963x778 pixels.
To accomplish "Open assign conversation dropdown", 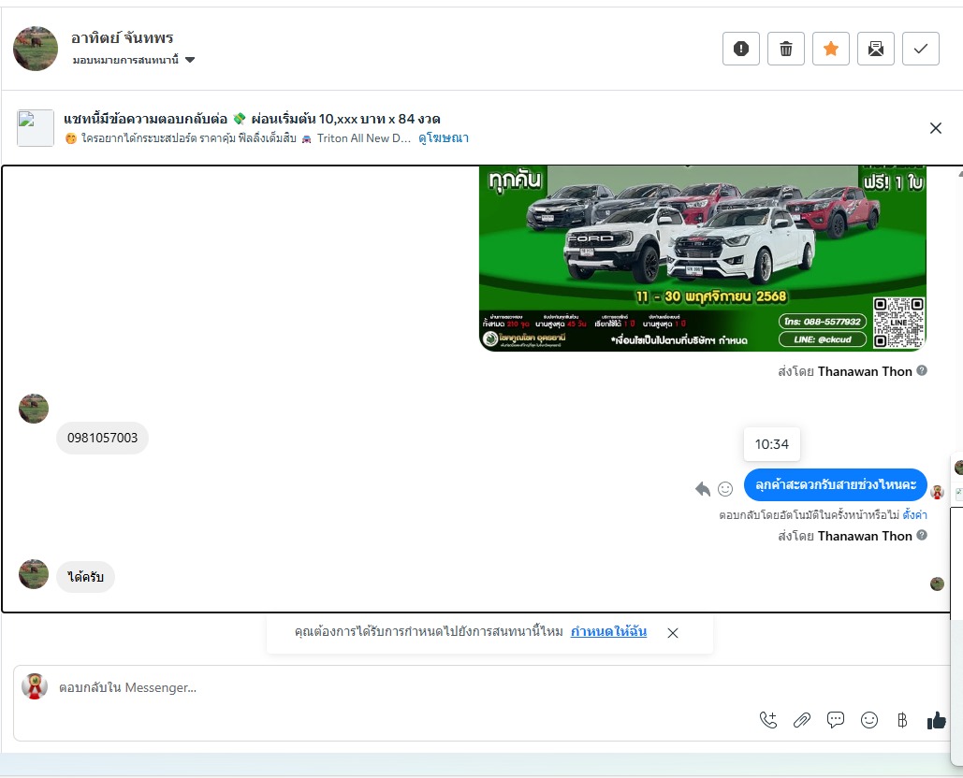I will tap(133, 60).
